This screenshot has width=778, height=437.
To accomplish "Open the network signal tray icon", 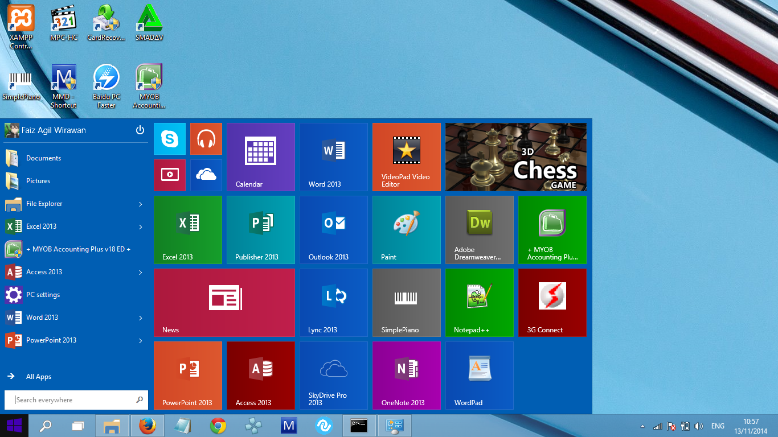I will 658,426.
